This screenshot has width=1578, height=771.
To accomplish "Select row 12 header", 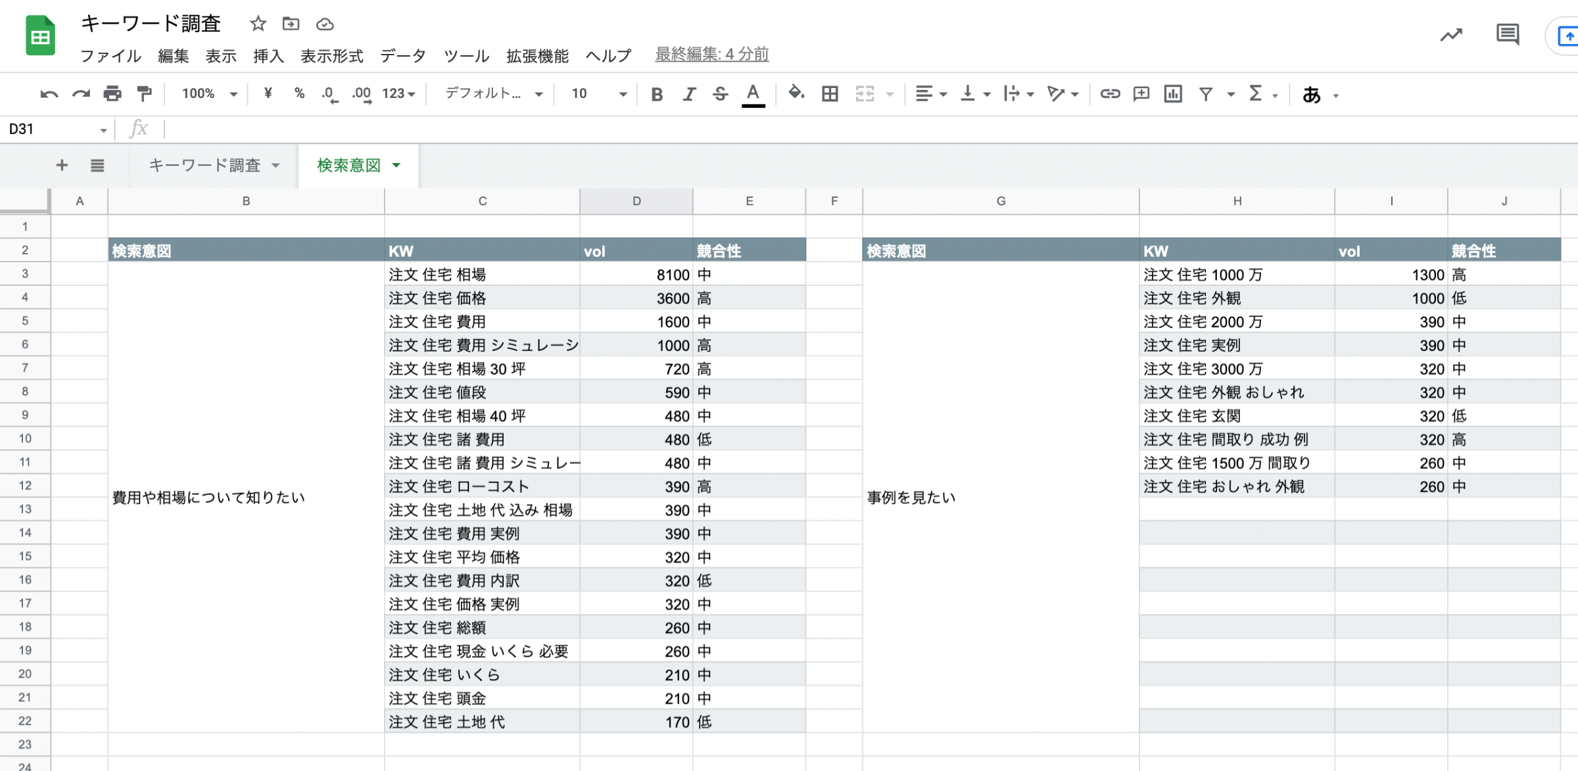I will 25,486.
